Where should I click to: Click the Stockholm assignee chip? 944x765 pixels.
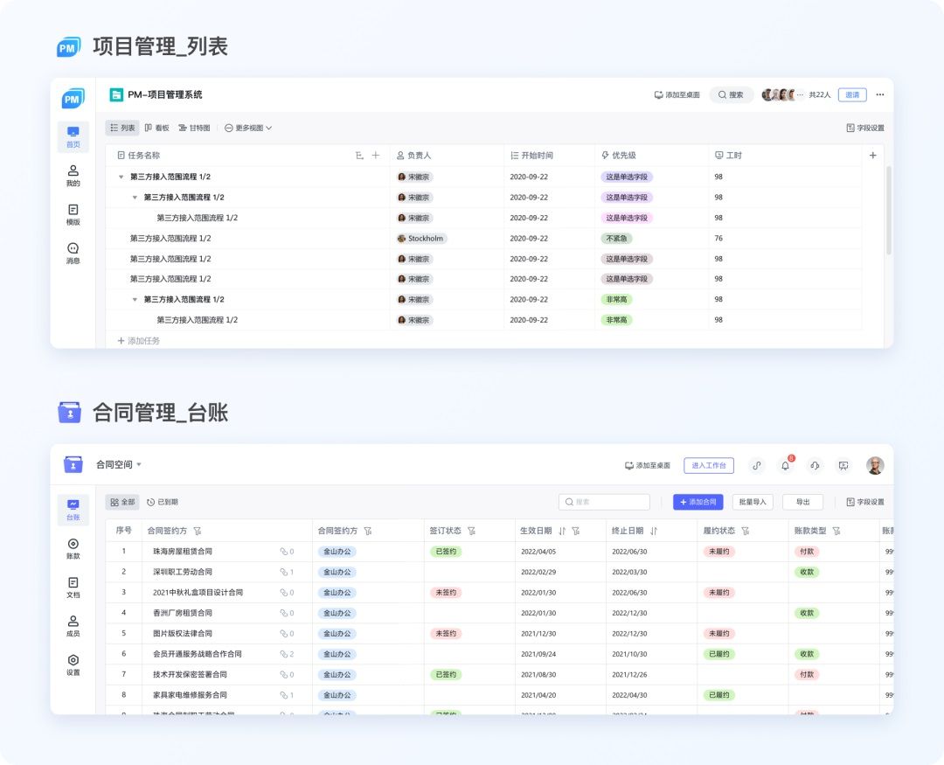pos(420,239)
